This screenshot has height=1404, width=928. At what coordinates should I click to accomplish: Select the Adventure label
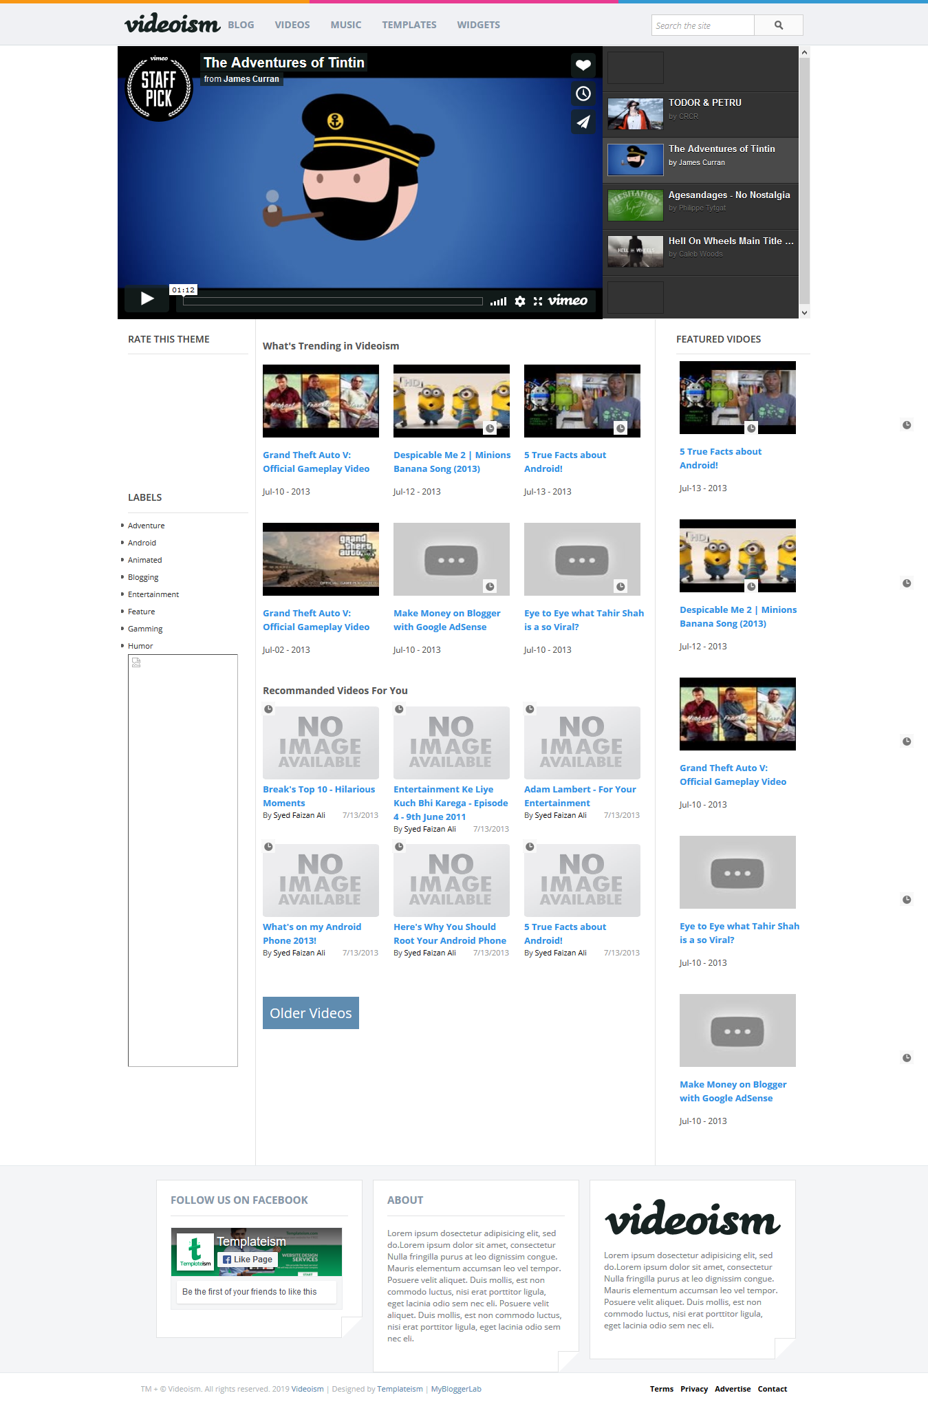[x=146, y=526]
